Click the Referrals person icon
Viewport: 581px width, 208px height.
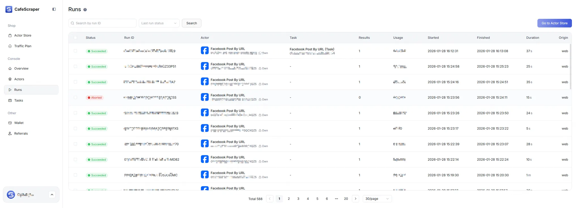(10, 134)
